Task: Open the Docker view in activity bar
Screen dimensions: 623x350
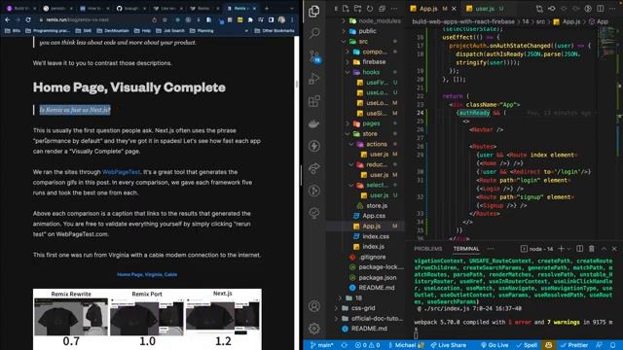Action: [x=313, y=123]
